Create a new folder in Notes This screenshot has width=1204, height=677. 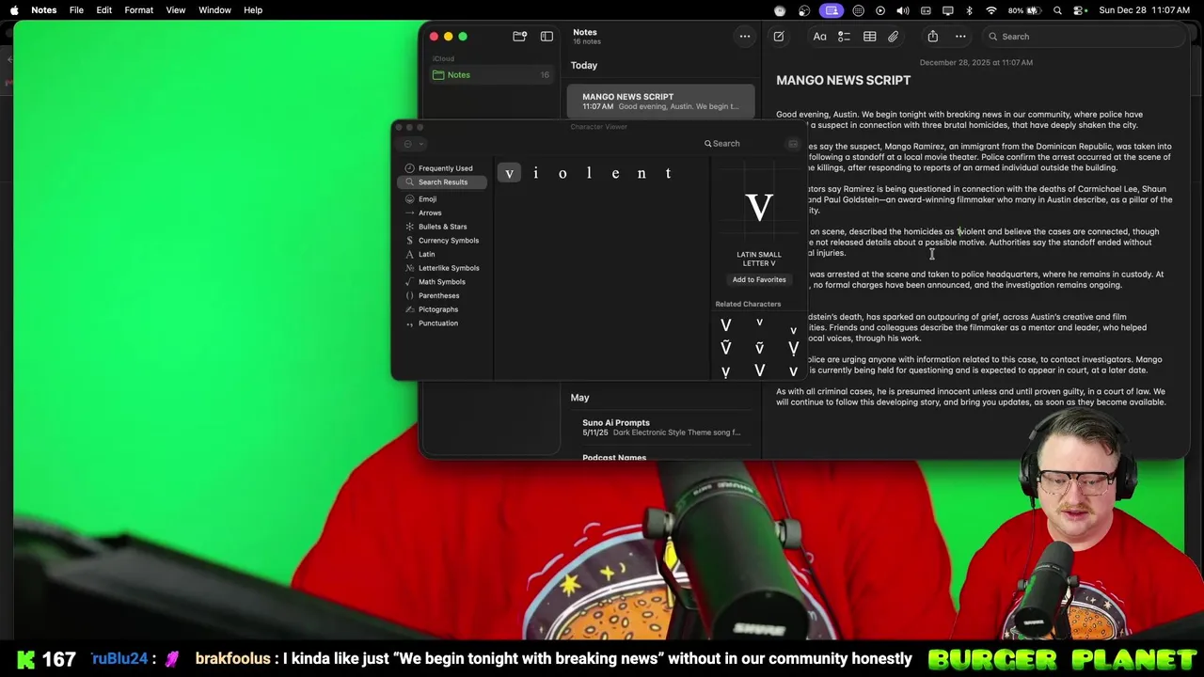coord(519,37)
